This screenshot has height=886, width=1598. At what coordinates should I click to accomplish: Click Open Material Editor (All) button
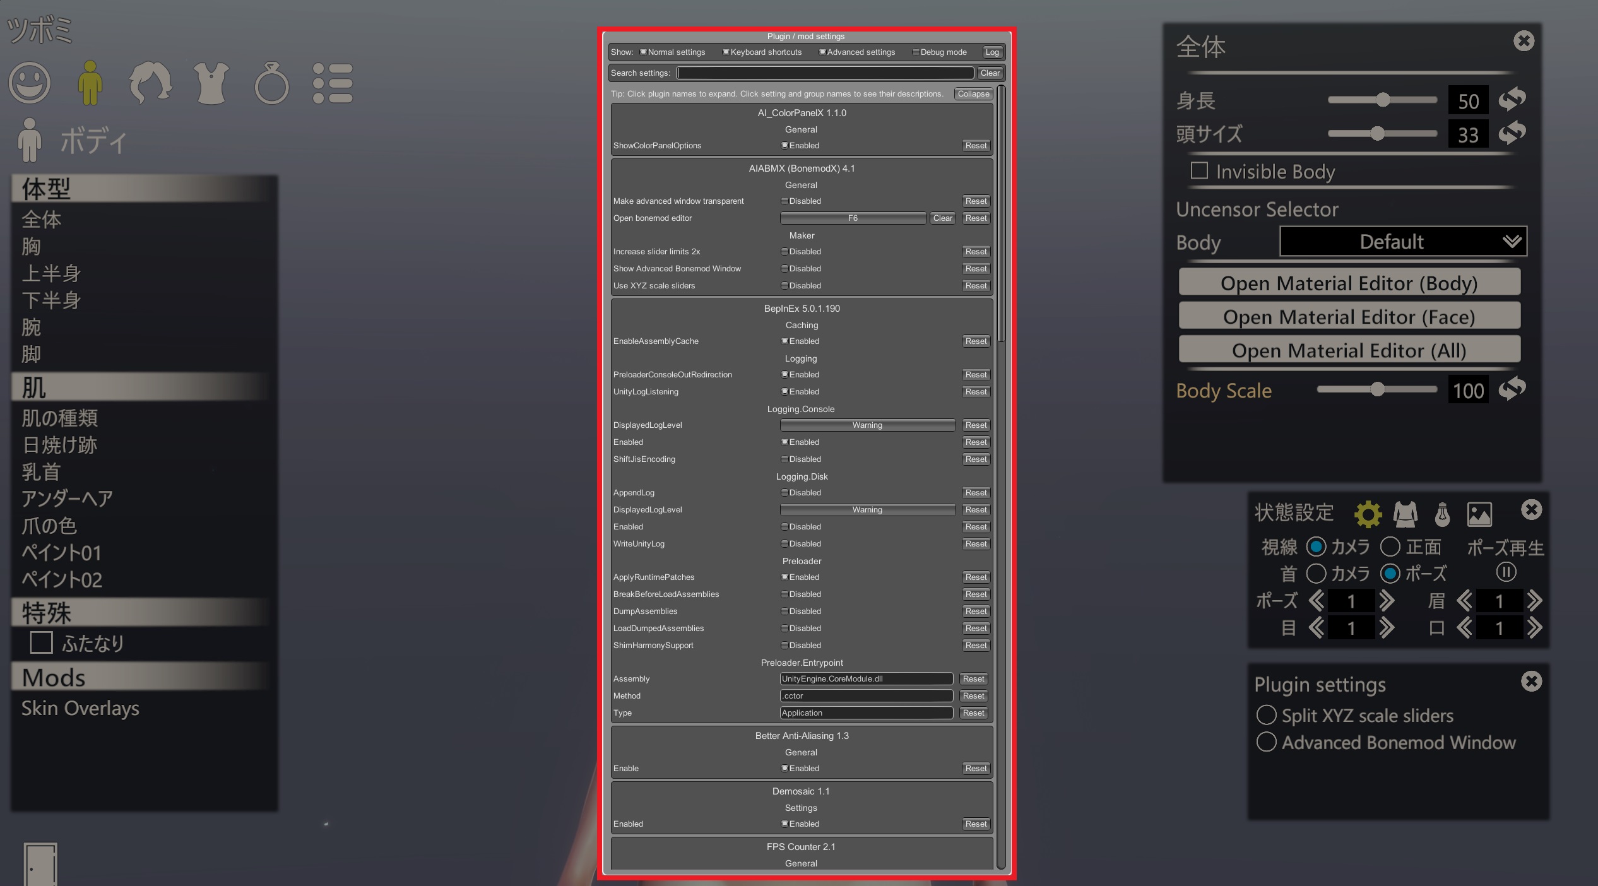coord(1349,349)
